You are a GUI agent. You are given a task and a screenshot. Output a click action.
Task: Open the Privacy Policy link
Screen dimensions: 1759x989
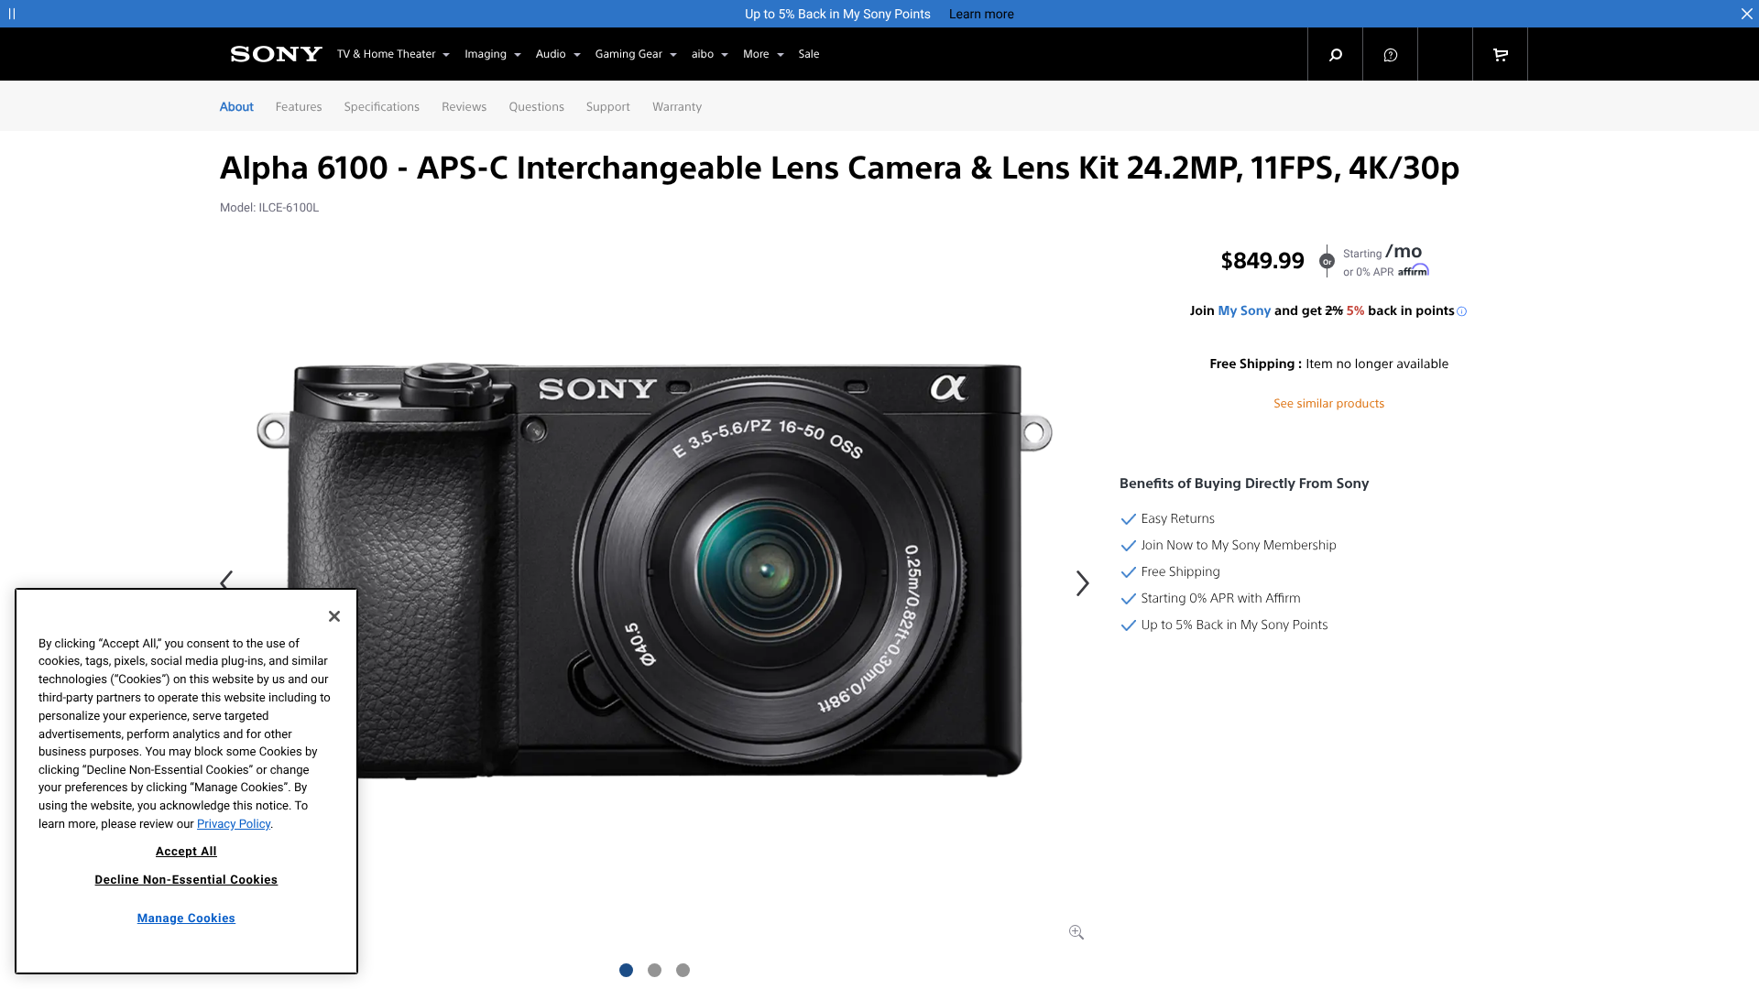point(233,823)
